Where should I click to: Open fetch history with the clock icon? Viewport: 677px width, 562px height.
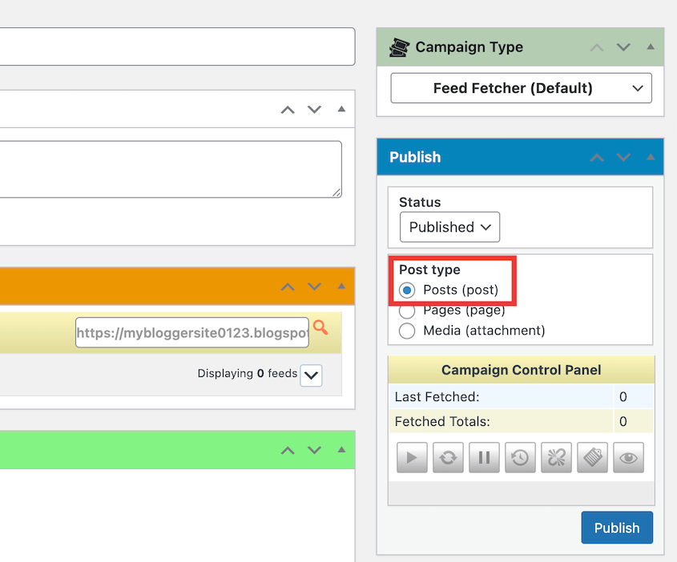[519, 457]
